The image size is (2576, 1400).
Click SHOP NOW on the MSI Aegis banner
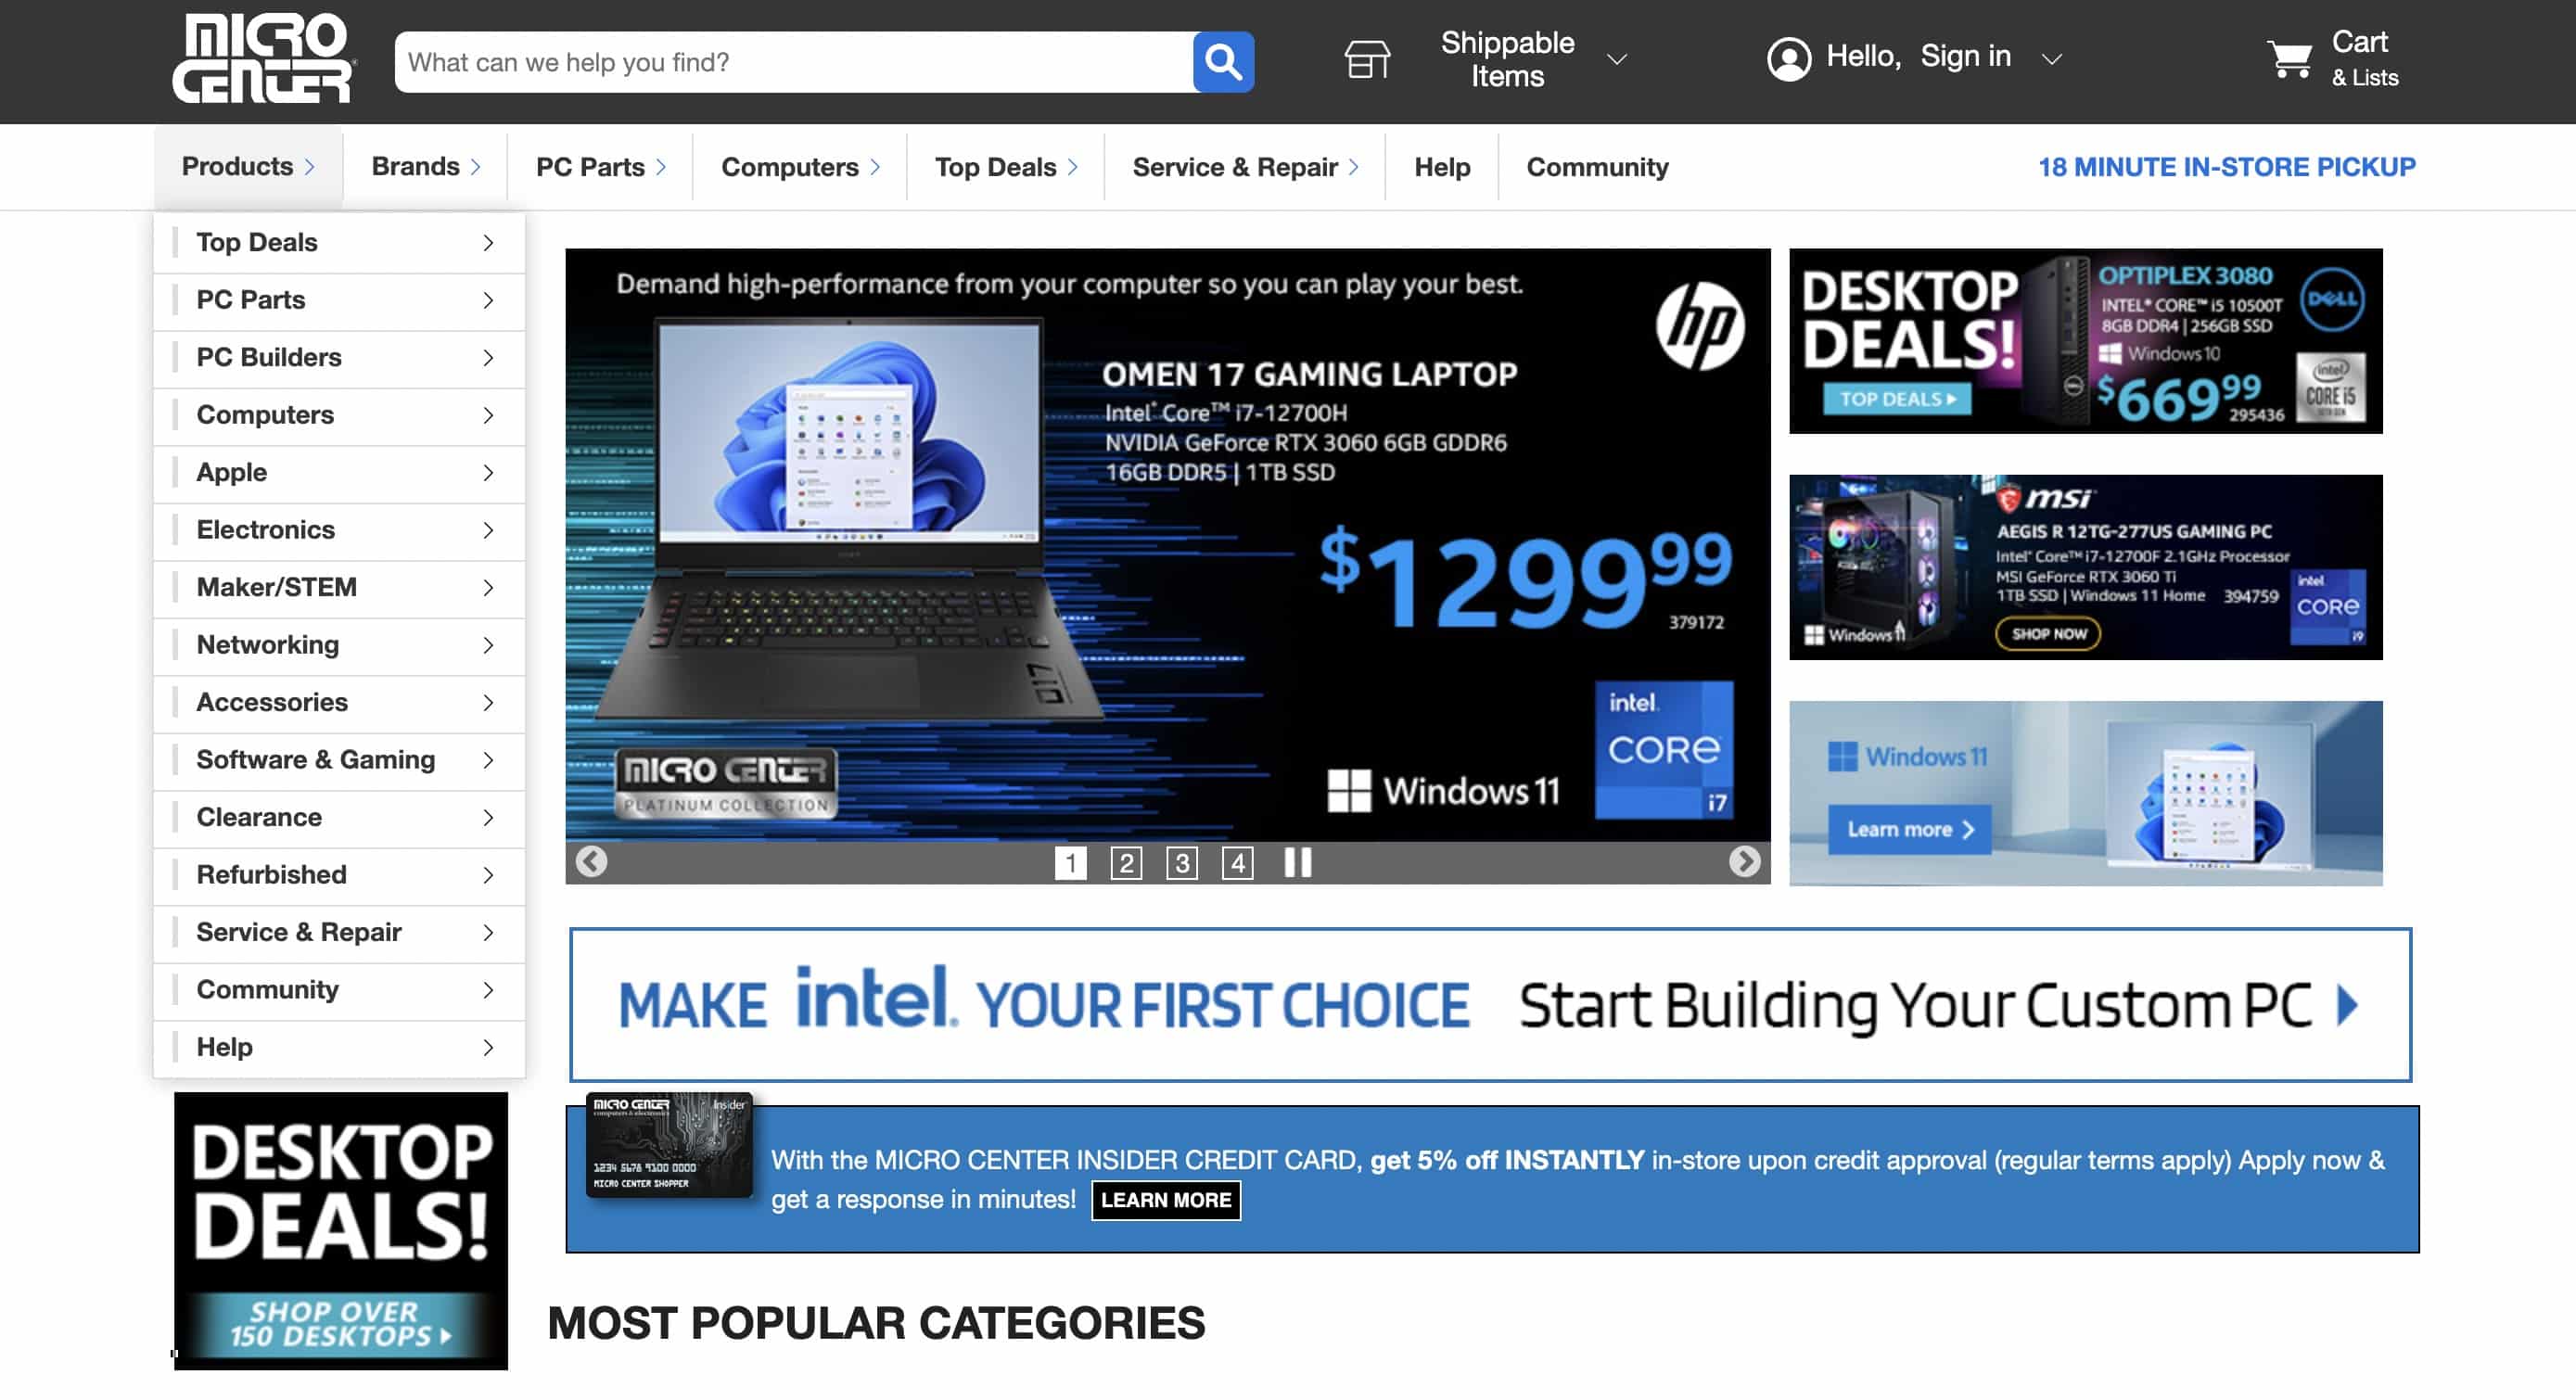pyautogui.click(x=2049, y=634)
